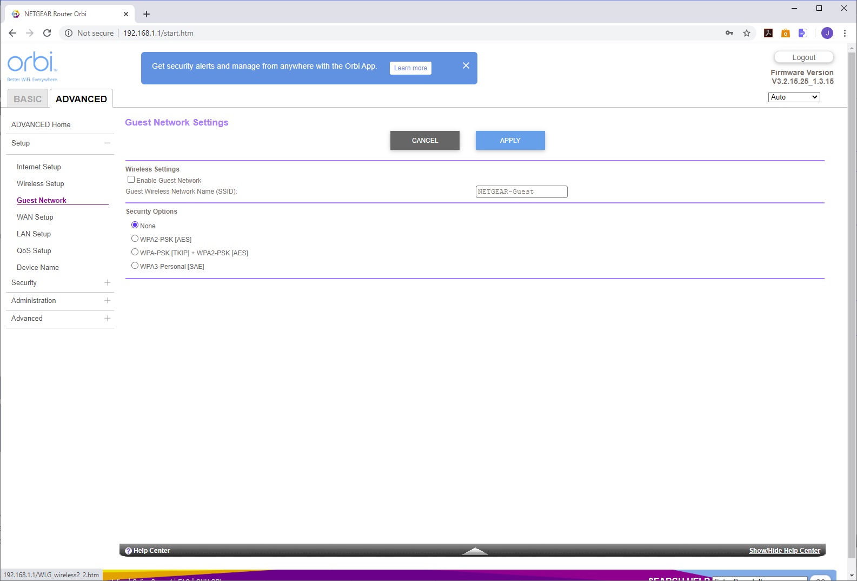Viewport: 857px width, 581px height.
Task: Open the Chrome three-dot menu
Action: pyautogui.click(x=845, y=33)
